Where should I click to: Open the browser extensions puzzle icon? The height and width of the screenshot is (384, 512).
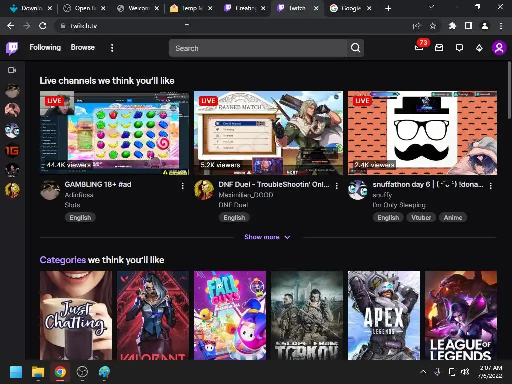[453, 26]
